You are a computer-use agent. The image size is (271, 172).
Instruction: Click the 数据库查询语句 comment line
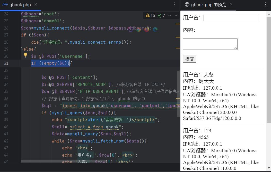93,99
